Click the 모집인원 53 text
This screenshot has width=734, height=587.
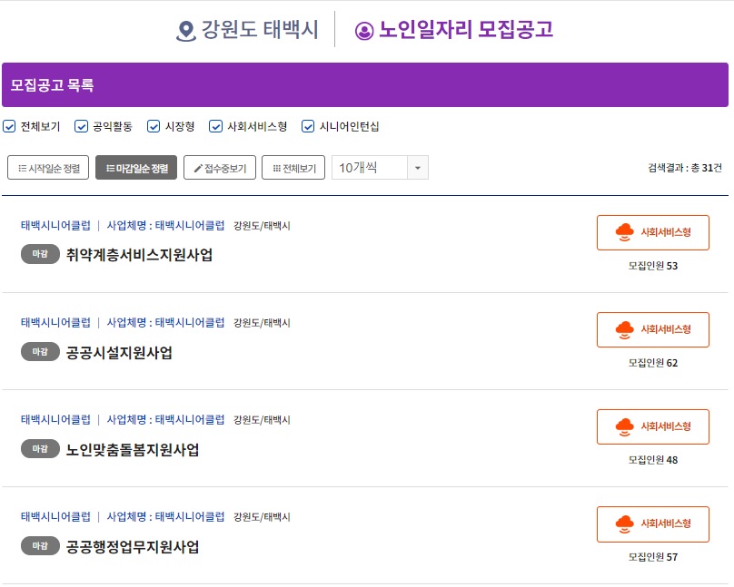[653, 266]
